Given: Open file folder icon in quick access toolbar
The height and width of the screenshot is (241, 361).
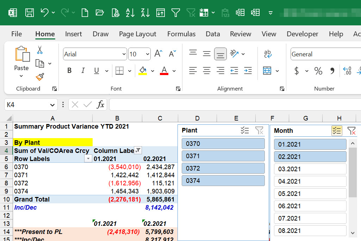Looking at the screenshot, I should [100, 12].
